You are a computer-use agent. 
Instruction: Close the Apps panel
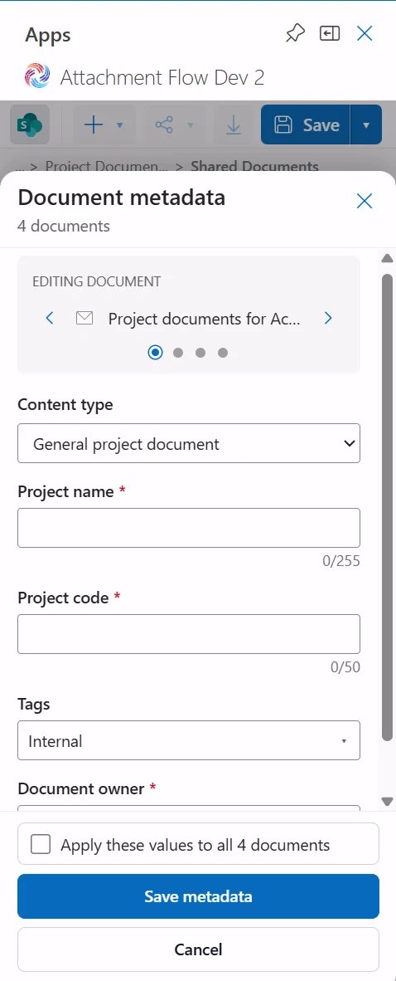coord(365,34)
